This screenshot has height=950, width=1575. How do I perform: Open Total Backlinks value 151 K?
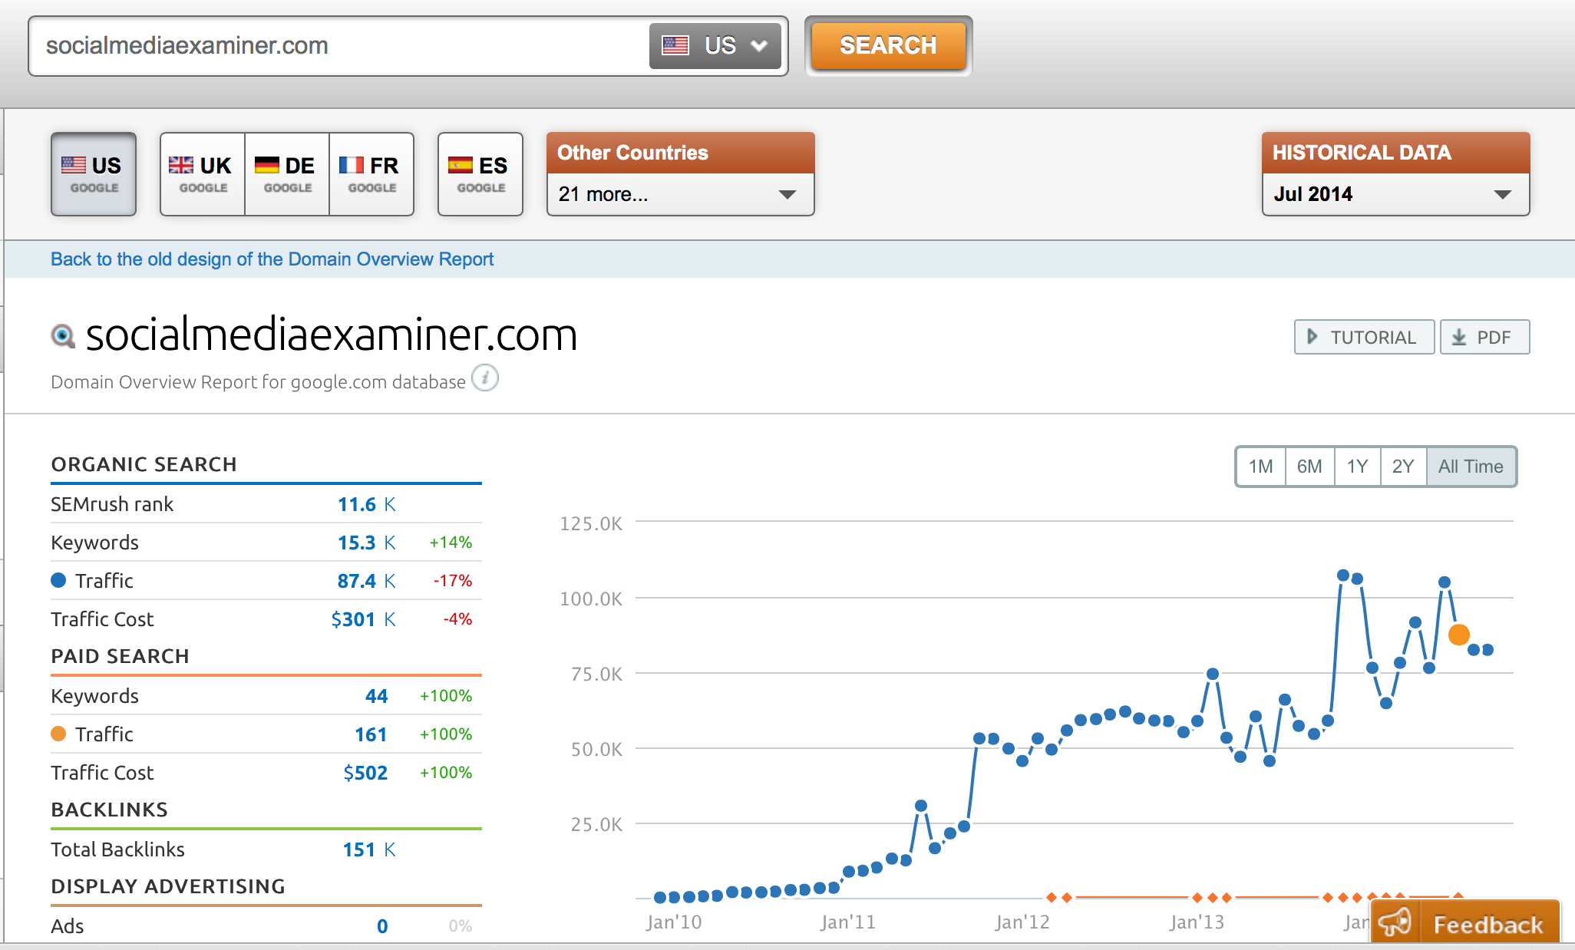369,849
